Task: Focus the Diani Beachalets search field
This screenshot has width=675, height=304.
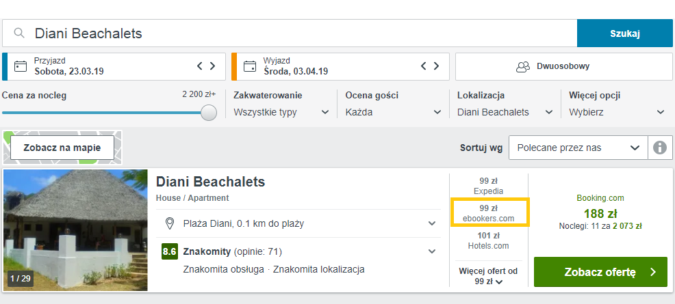Action: 290,33
